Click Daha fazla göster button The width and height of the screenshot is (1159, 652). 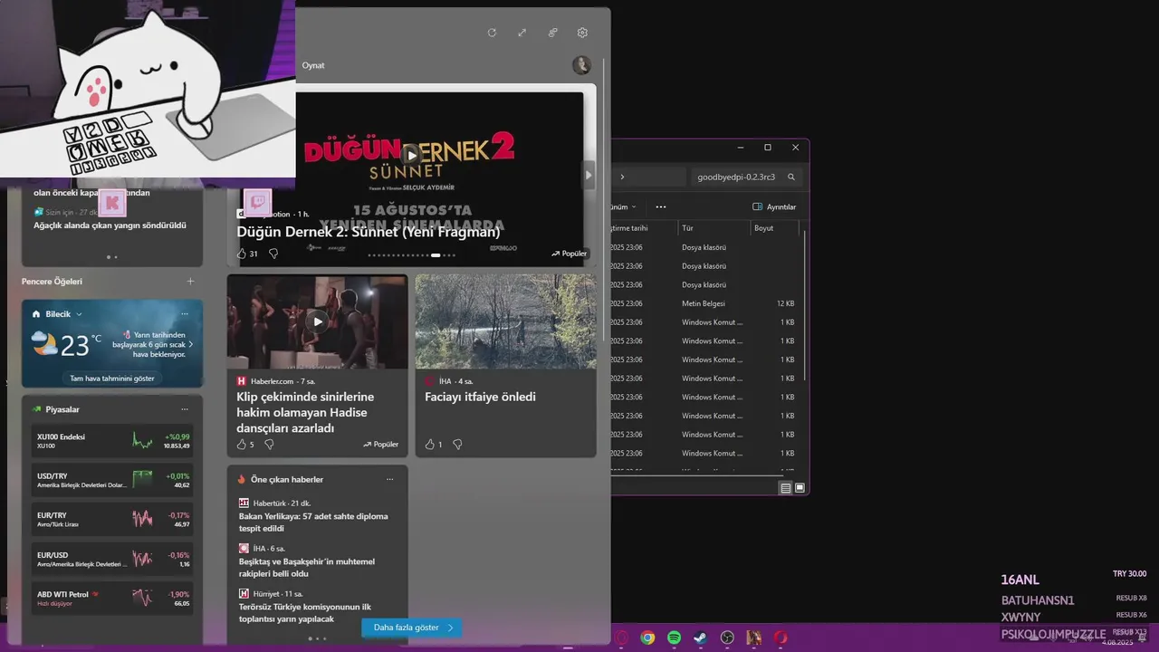(x=412, y=628)
